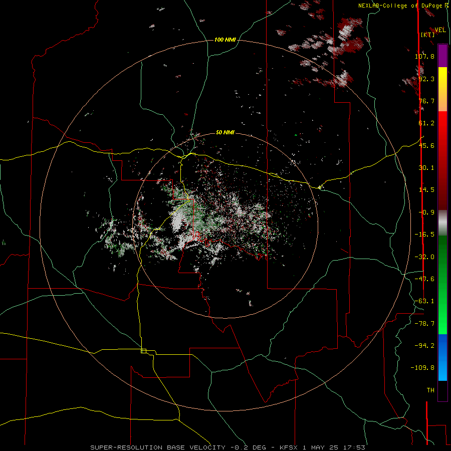Click the -63.1 velocity scale value
Image resolution: width=451 pixels, height=451 pixels.
point(424,301)
